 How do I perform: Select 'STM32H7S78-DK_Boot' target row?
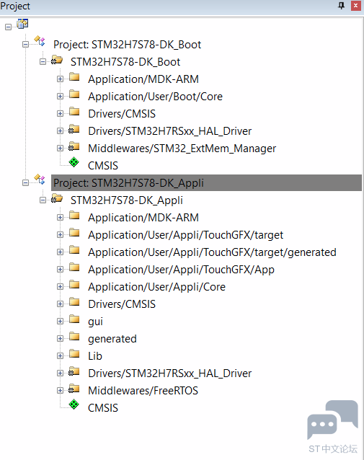coord(125,62)
